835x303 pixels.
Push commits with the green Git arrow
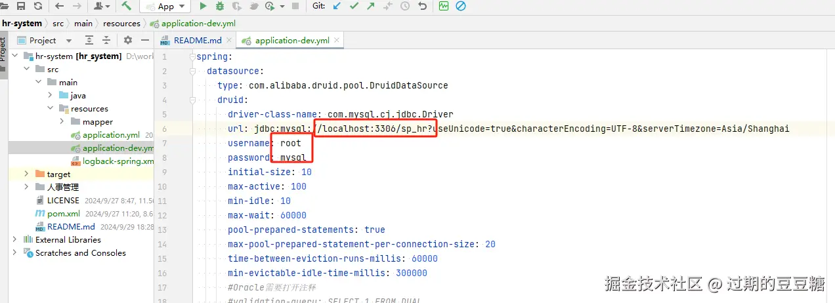(x=372, y=6)
